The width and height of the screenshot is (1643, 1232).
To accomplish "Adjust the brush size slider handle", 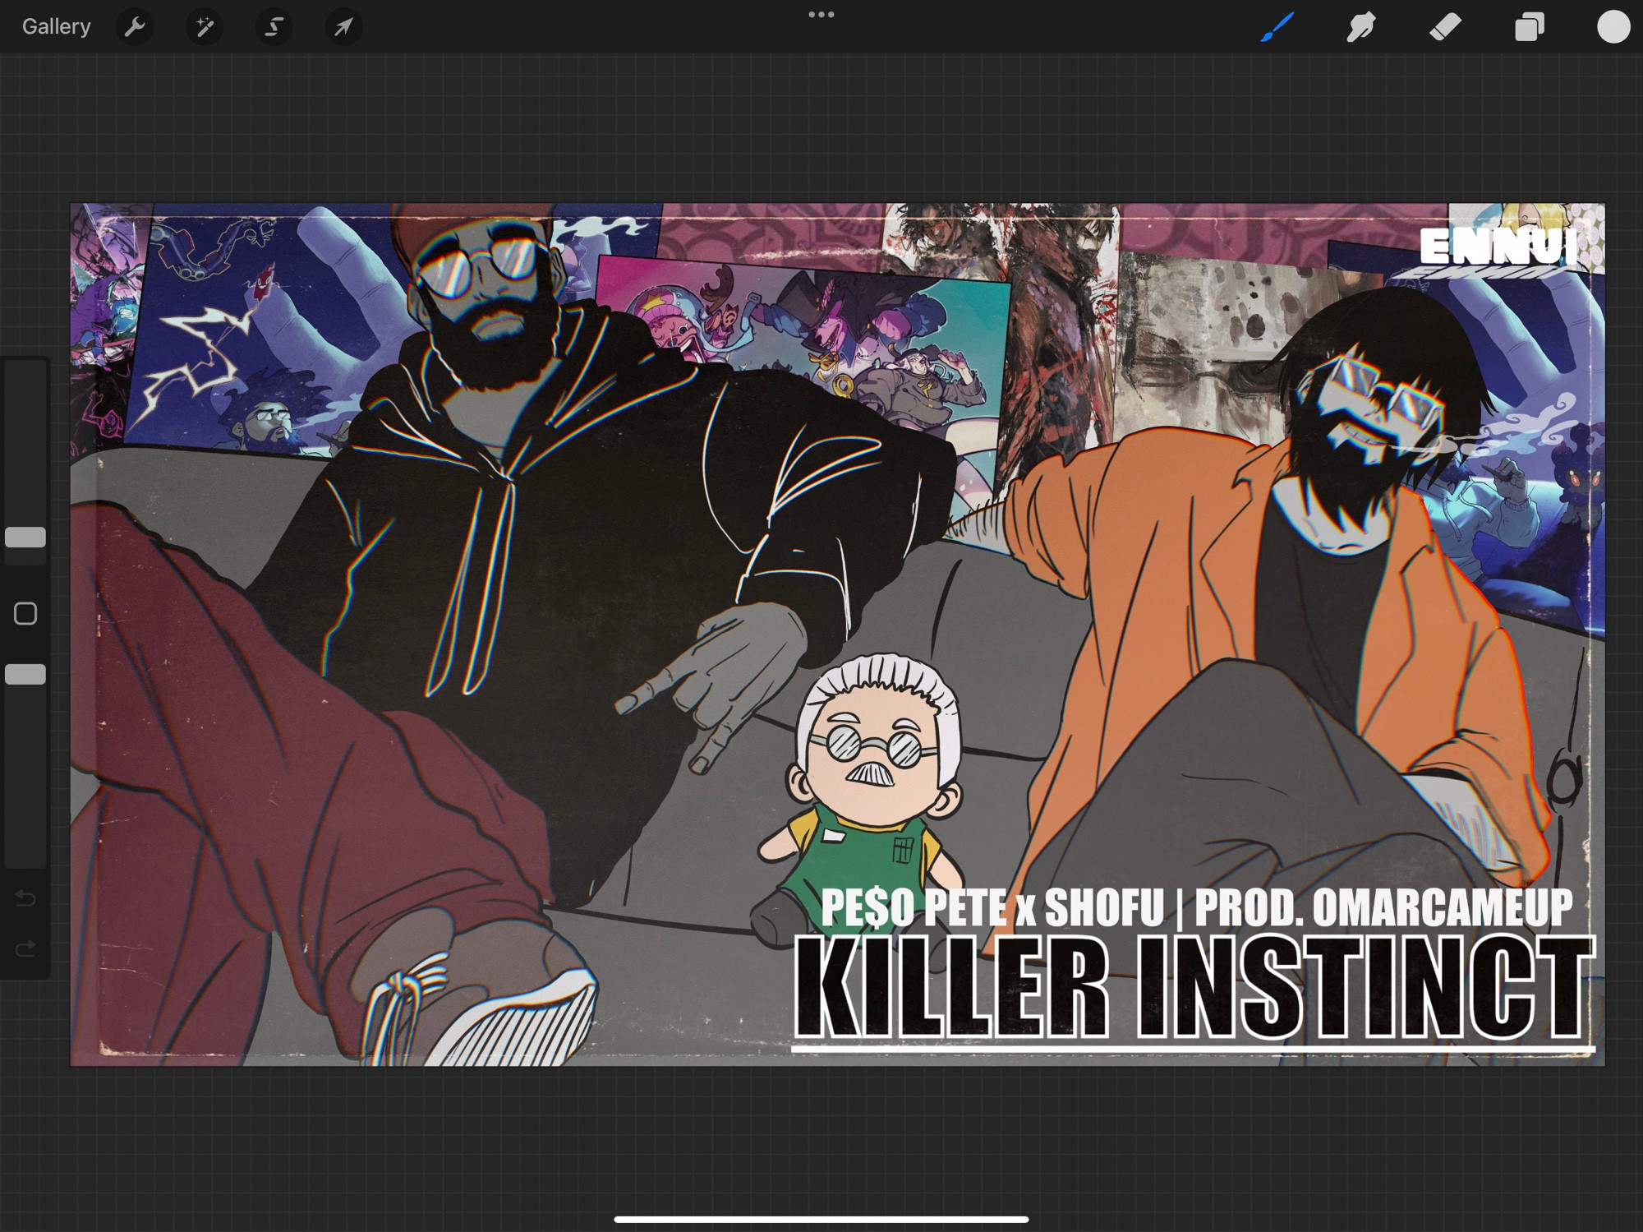I will [x=25, y=538].
